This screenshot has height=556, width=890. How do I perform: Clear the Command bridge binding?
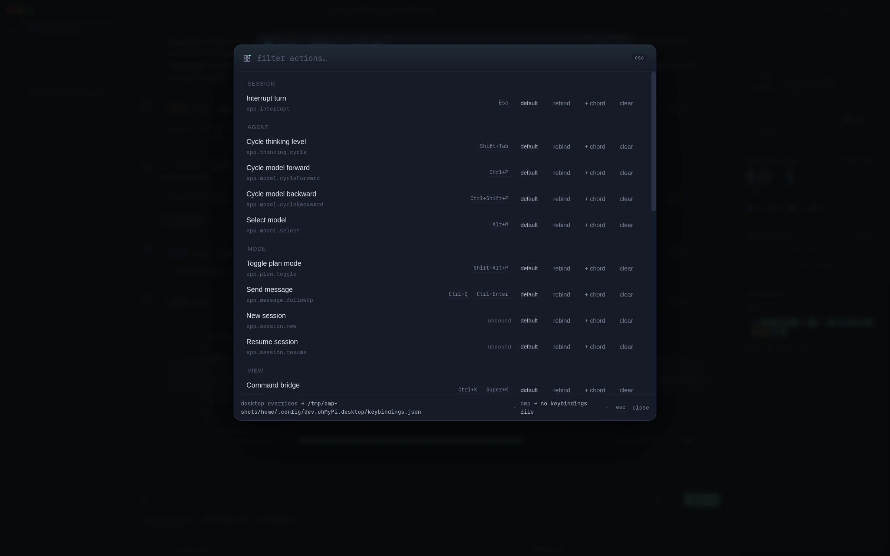(x=626, y=390)
